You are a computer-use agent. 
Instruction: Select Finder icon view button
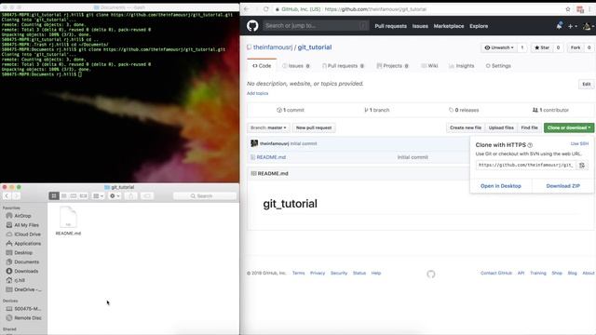pyautogui.click(x=54, y=196)
